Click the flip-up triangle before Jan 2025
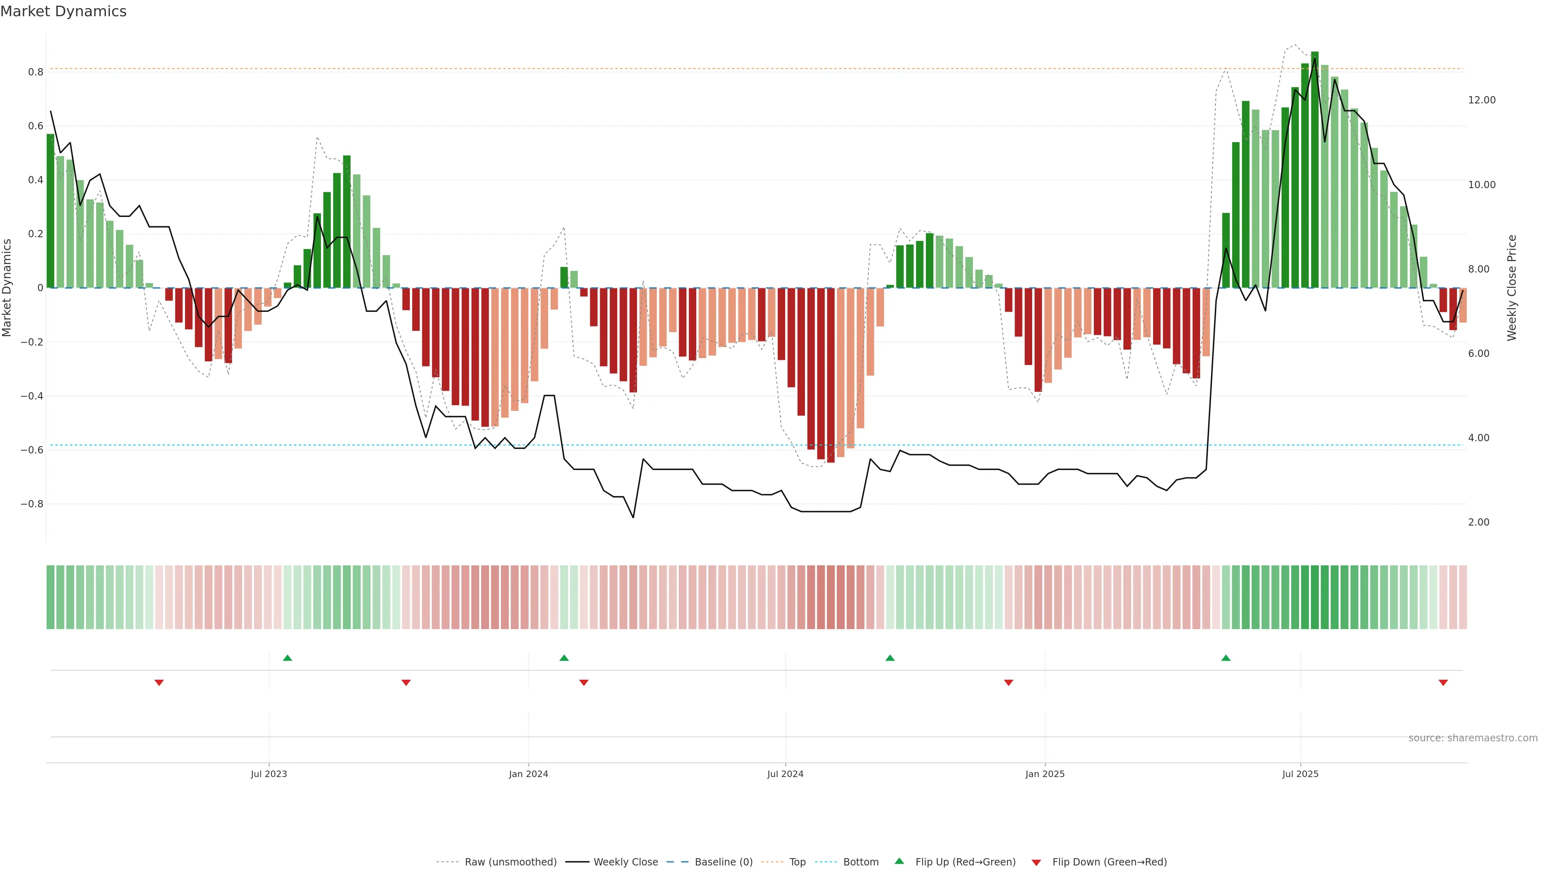Viewport: 1558px width, 876px height. click(890, 658)
